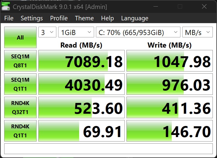Image resolution: width=217 pixels, height=158 pixels.
Task: Open the Profile menu
Action: [59, 18]
